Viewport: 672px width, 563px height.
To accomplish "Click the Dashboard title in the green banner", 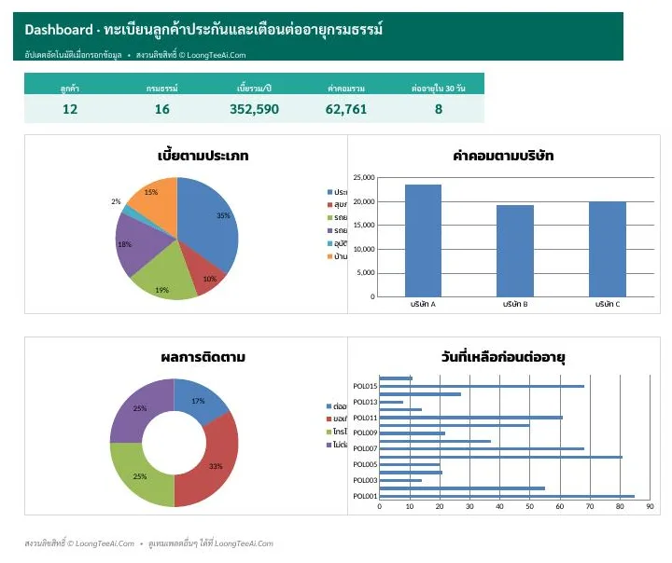I will [x=203, y=30].
